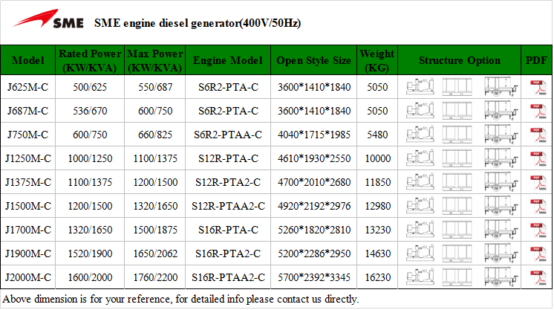Click engine model S16R-PTAA2-C

[228, 277]
